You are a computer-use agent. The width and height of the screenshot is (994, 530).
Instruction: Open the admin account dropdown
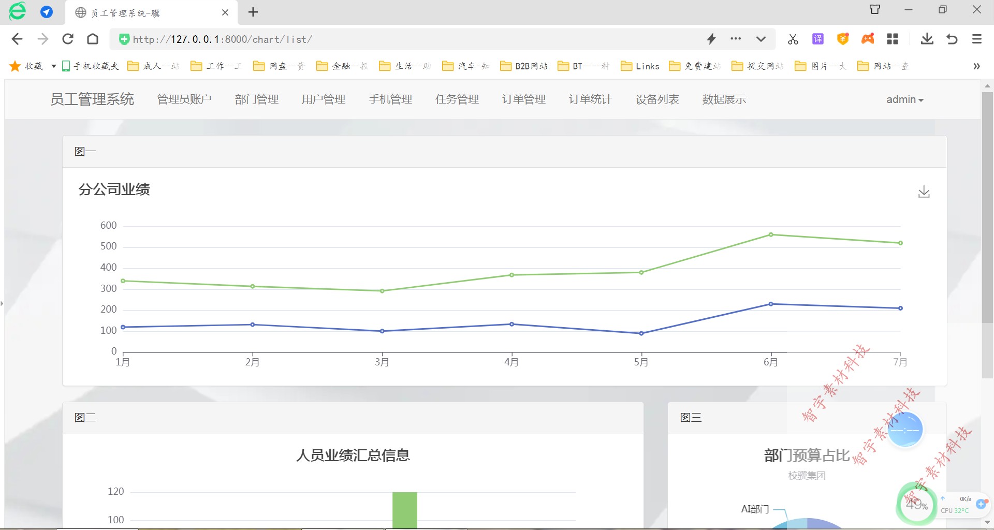pyautogui.click(x=904, y=99)
